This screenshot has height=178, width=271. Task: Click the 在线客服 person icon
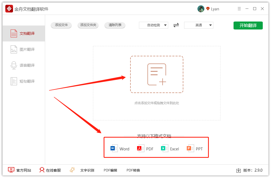pyautogui.click(x=42, y=170)
